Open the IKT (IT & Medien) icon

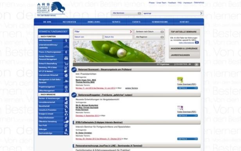(x=66, y=71)
